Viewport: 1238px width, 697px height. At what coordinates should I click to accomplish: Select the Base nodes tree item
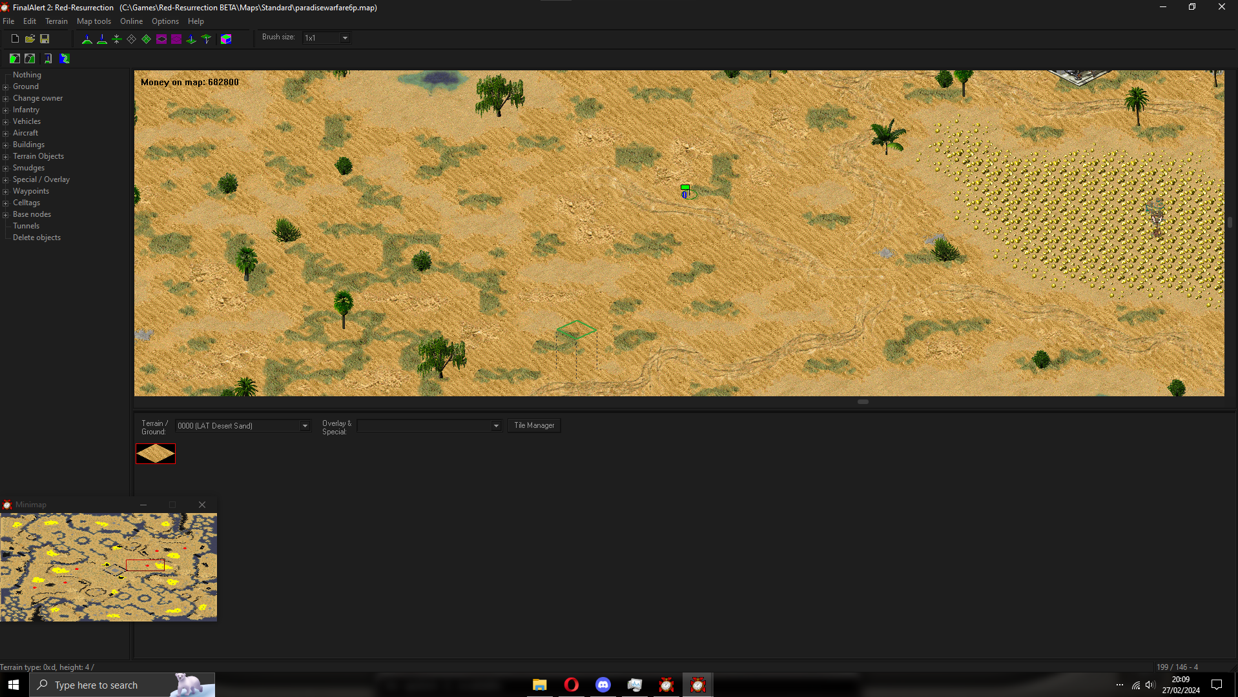[x=32, y=214]
